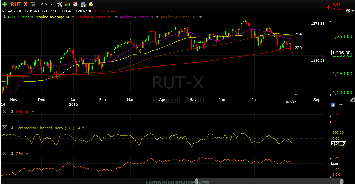
Task: Select the YTD range tab
Action: (x=162, y=182)
